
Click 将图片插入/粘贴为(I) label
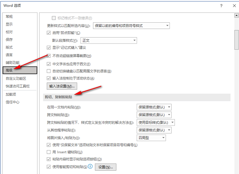pos(63,138)
